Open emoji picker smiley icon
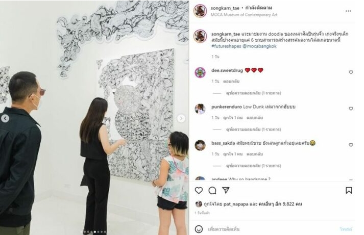 tap(199, 229)
